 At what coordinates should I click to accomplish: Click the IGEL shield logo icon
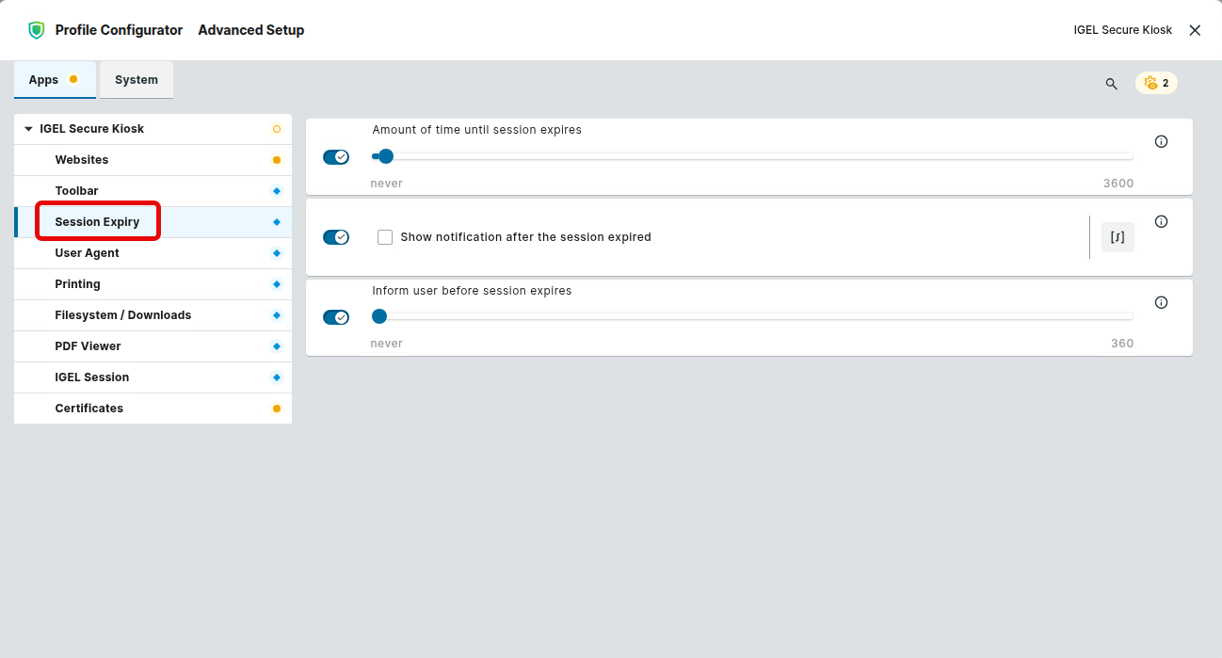[37, 30]
